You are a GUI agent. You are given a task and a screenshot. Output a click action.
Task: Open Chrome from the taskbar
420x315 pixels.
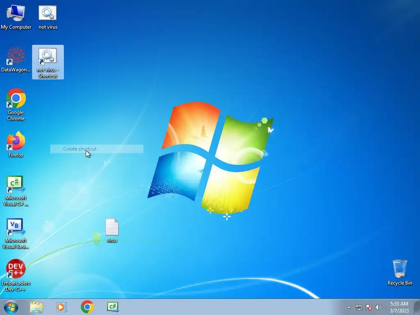pyautogui.click(x=87, y=307)
